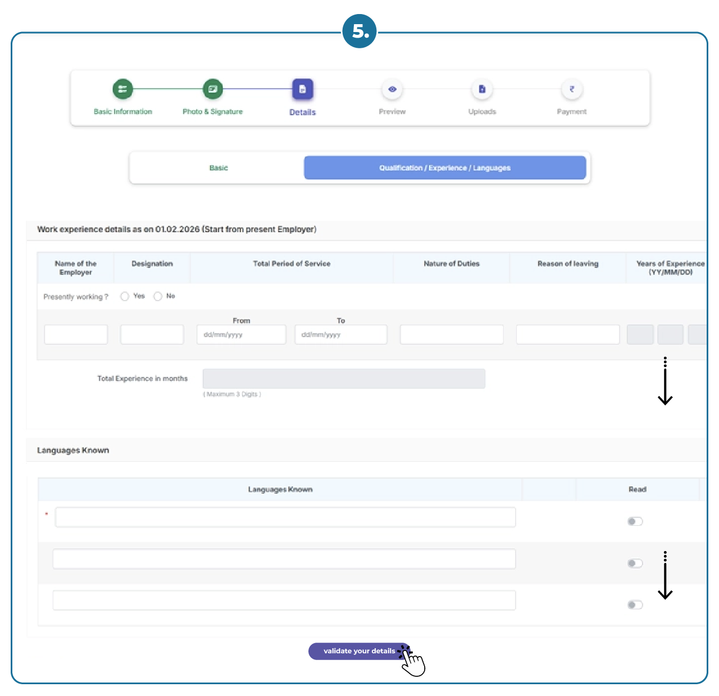The width and height of the screenshot is (719, 696).
Task: Turn on Read switch for third language
Action: point(635,604)
